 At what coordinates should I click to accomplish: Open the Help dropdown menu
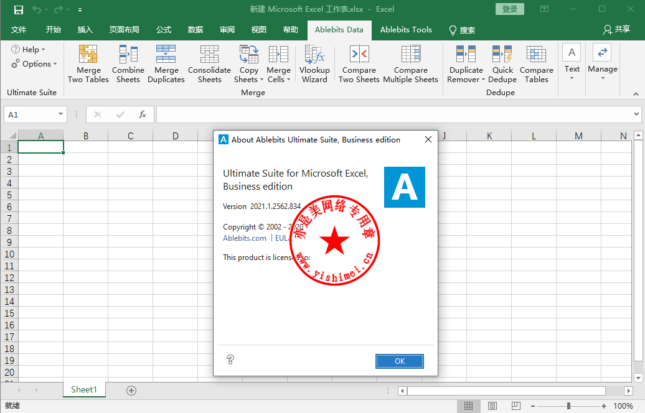click(x=29, y=49)
